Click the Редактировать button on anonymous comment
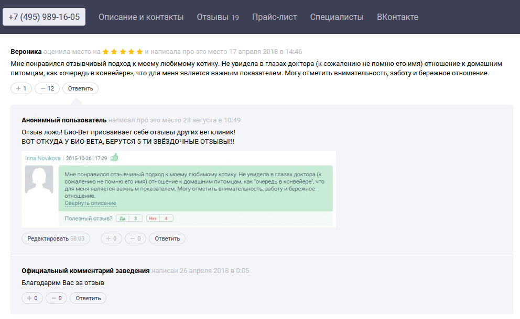The width and height of the screenshot is (520, 319). 56,238
